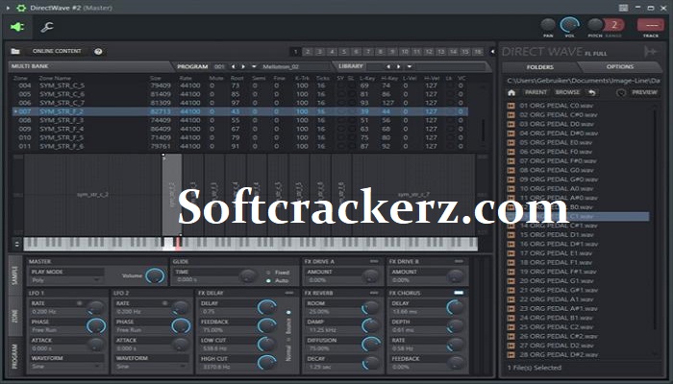The width and height of the screenshot is (673, 384).
Task: Click the home icon in the browser
Action: [511, 92]
